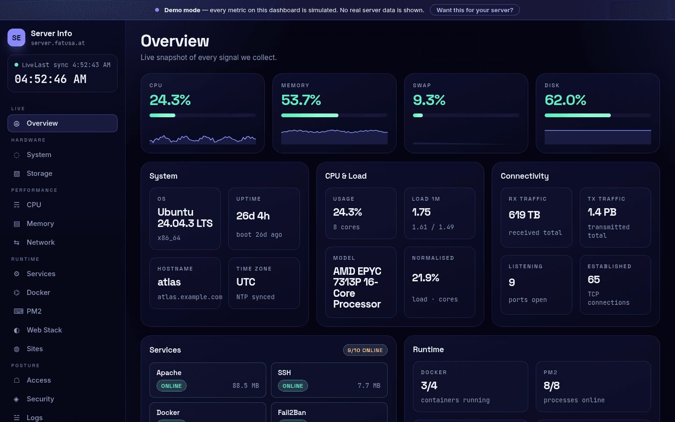
Task: Click the Memory usage progress bar
Action: [334, 115]
